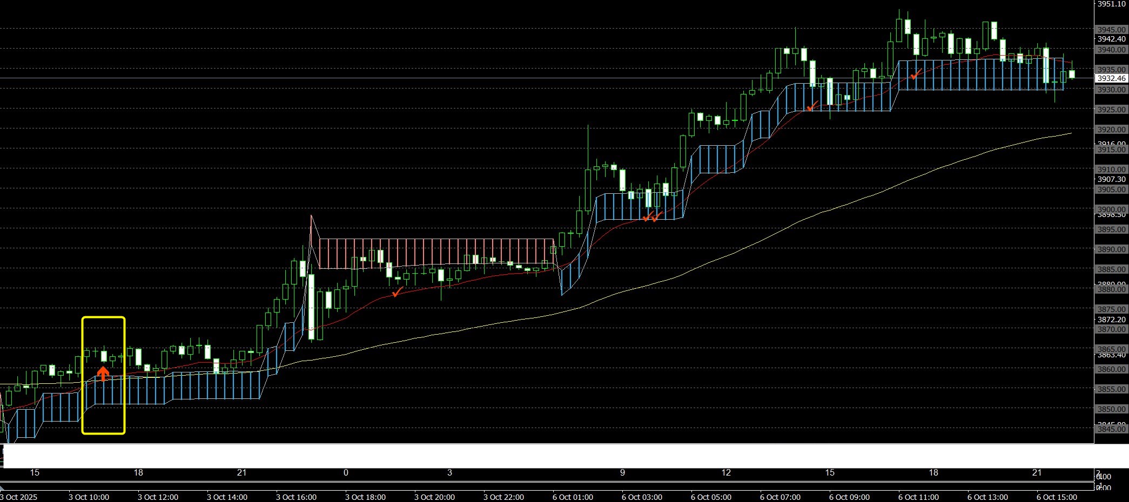This screenshot has height=502, width=1129.
Task: Click the 3907.30 price axis label
Action: (1111, 179)
